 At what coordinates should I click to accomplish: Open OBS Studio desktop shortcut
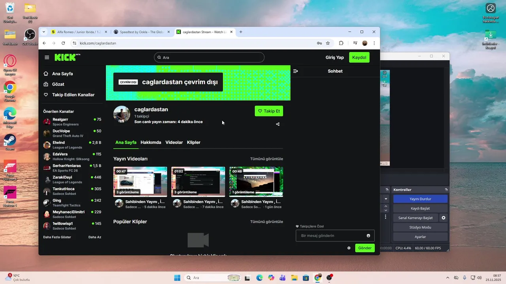[30, 37]
